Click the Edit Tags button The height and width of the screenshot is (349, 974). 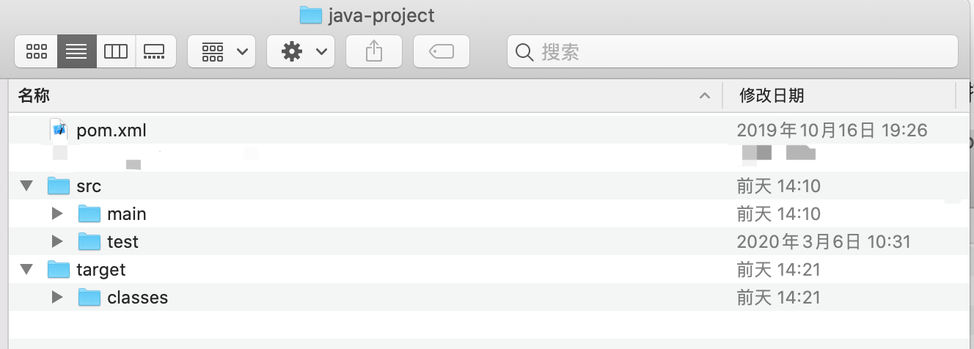pos(441,51)
